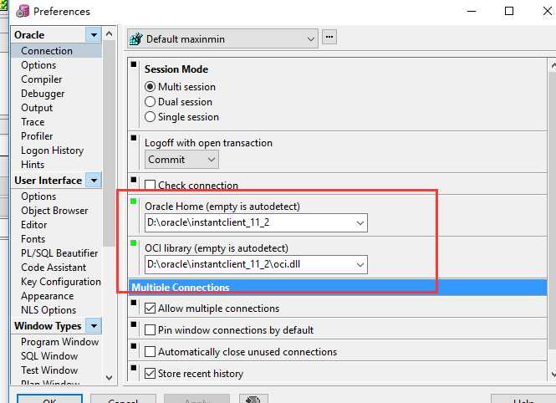Open NLS Options preferences

click(48, 310)
